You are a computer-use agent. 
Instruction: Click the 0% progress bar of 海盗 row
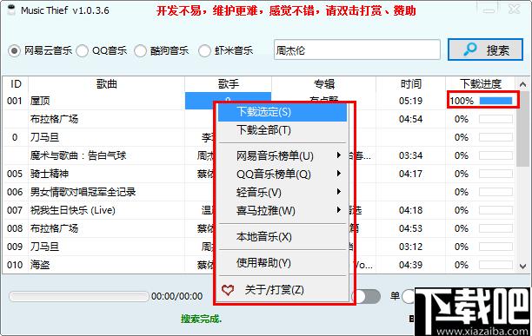[495, 265]
